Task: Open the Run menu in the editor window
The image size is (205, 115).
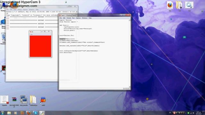Action: point(73,18)
